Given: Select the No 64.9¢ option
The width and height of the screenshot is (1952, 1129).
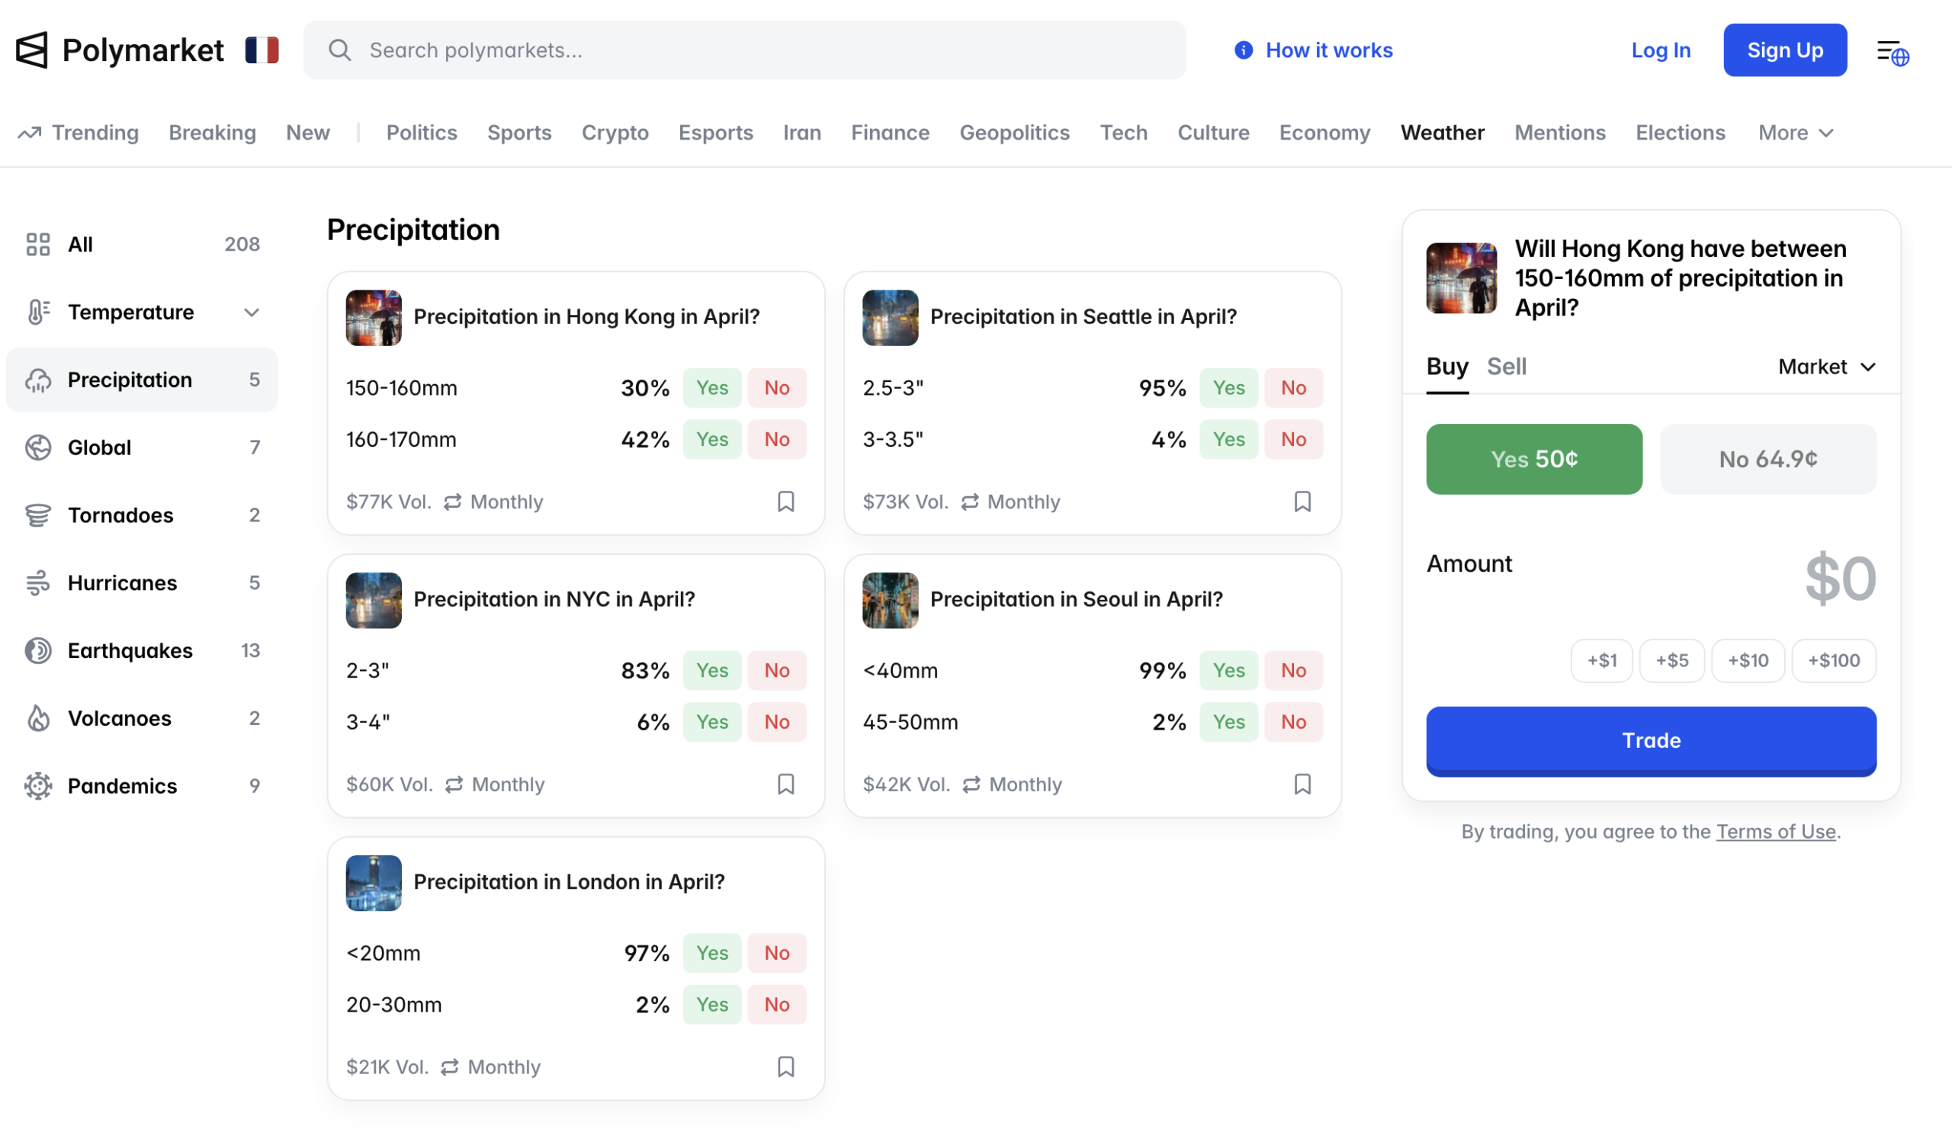Looking at the screenshot, I should click(1767, 458).
